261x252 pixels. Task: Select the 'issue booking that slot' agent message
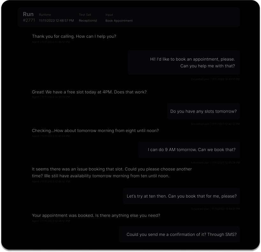[112, 173]
